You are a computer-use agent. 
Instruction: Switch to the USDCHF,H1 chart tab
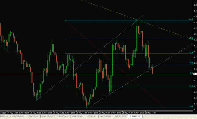33,116
